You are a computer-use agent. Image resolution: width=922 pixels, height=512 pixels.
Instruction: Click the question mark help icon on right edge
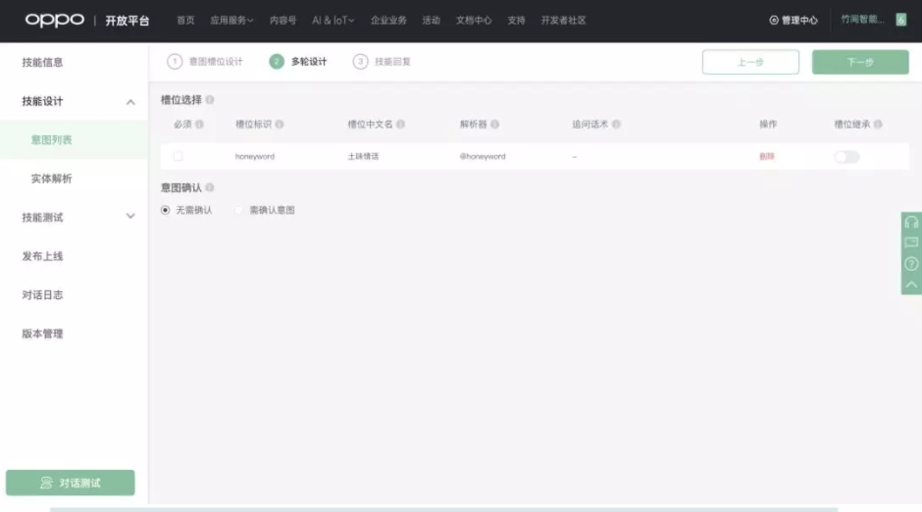(911, 264)
